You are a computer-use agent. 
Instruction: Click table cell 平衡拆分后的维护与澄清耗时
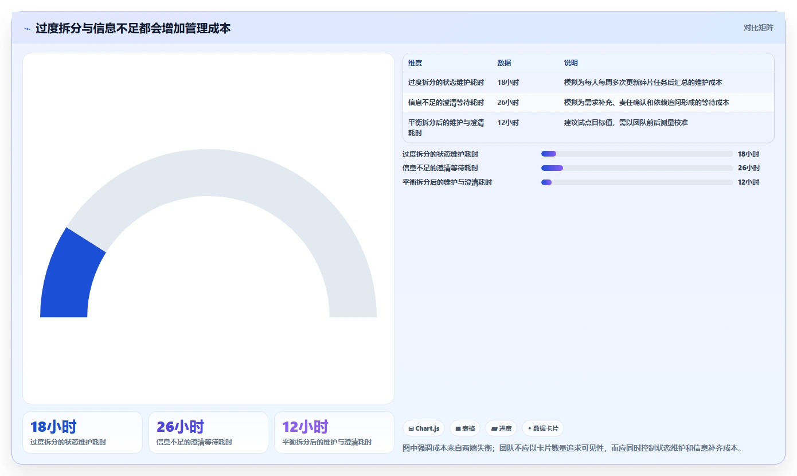tap(446, 127)
